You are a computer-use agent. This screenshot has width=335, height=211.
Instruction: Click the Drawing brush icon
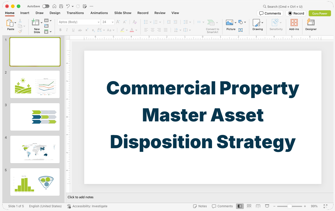(x=256, y=23)
